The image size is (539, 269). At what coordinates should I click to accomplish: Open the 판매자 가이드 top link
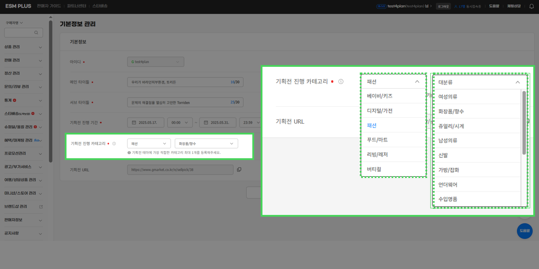coord(49,6)
